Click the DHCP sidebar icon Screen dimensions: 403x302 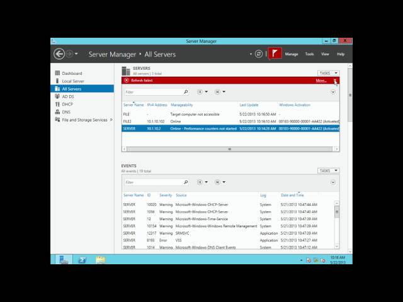57,104
